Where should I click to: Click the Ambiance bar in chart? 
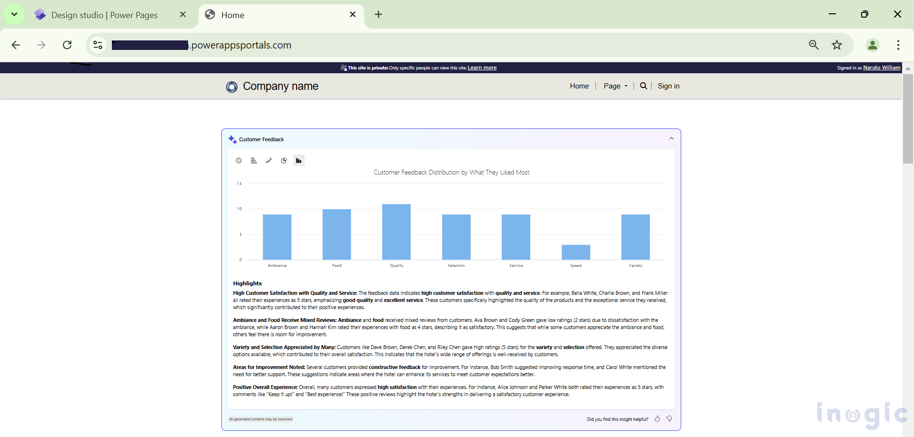tap(277, 237)
